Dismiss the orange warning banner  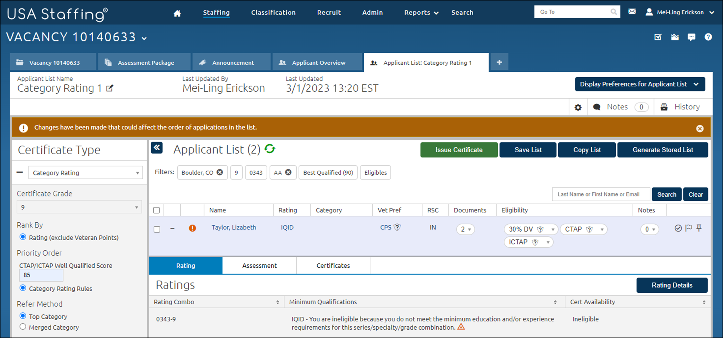700,128
